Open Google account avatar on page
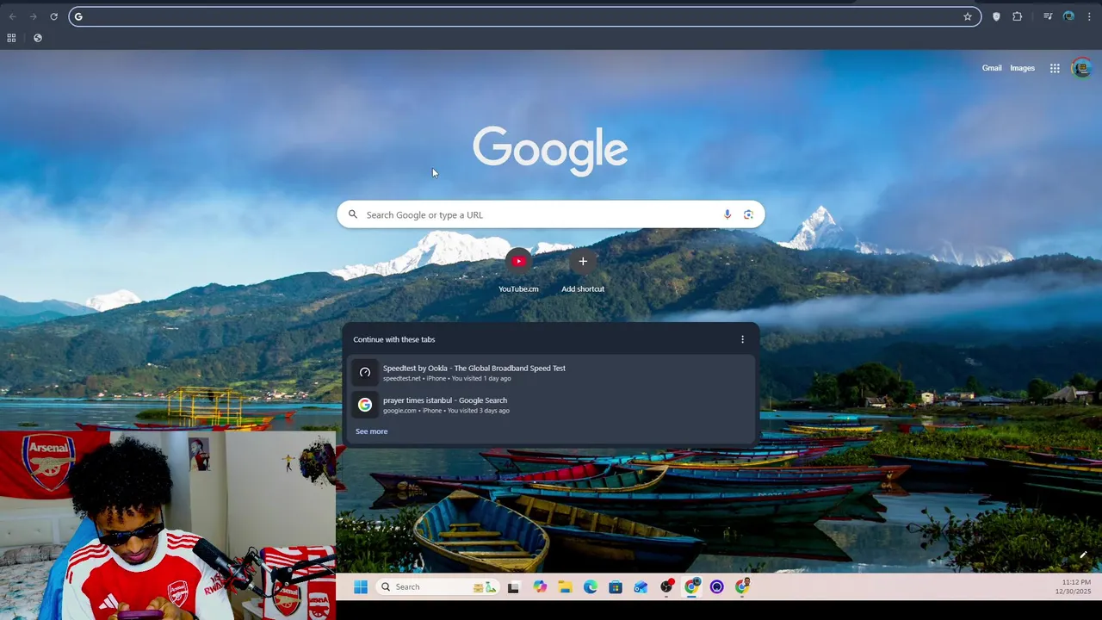This screenshot has height=620, width=1102. coord(1081,68)
